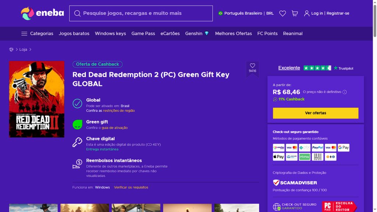Toggle wishlist heart with 9416 count
Image resolution: width=377 pixels, height=212 pixels.
point(252,66)
